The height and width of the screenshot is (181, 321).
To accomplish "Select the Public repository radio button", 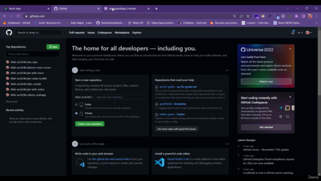I will click(76, 105).
